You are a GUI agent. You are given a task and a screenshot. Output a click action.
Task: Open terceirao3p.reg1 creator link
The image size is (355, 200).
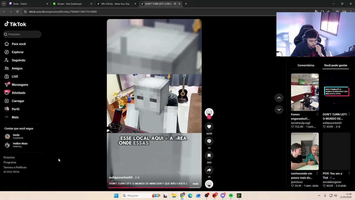tap(301, 123)
